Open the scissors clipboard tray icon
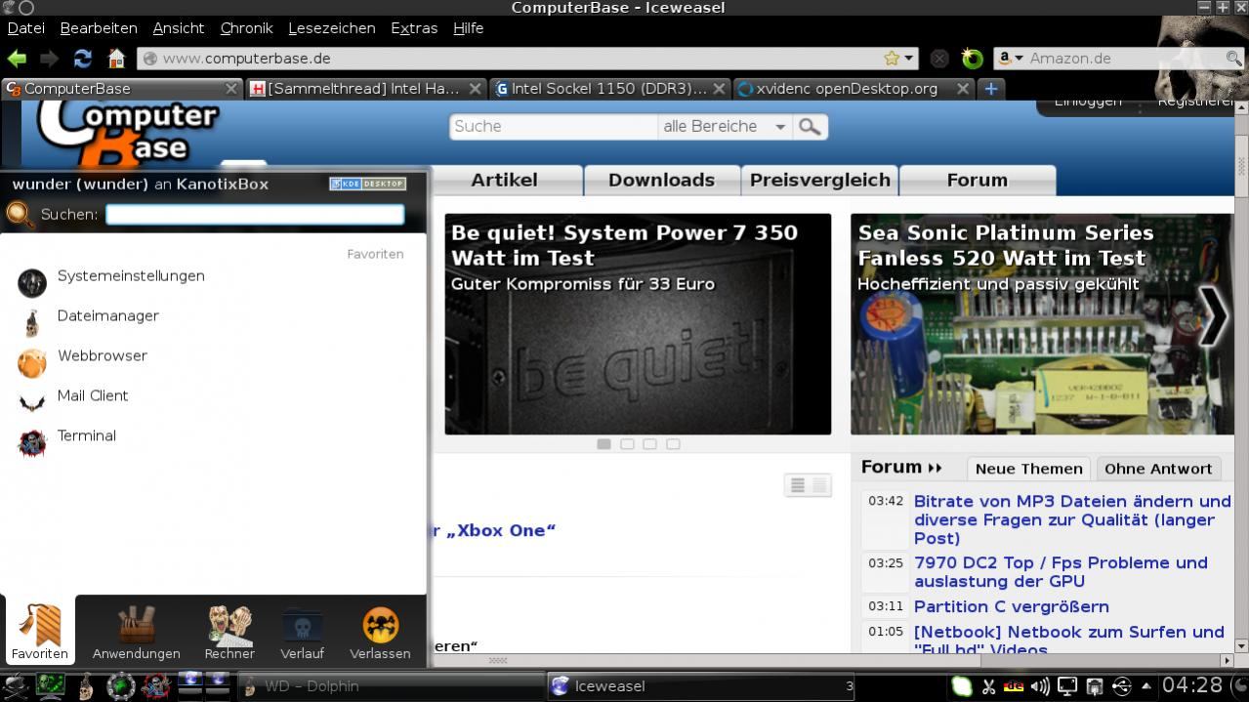1249x702 pixels. [989, 686]
